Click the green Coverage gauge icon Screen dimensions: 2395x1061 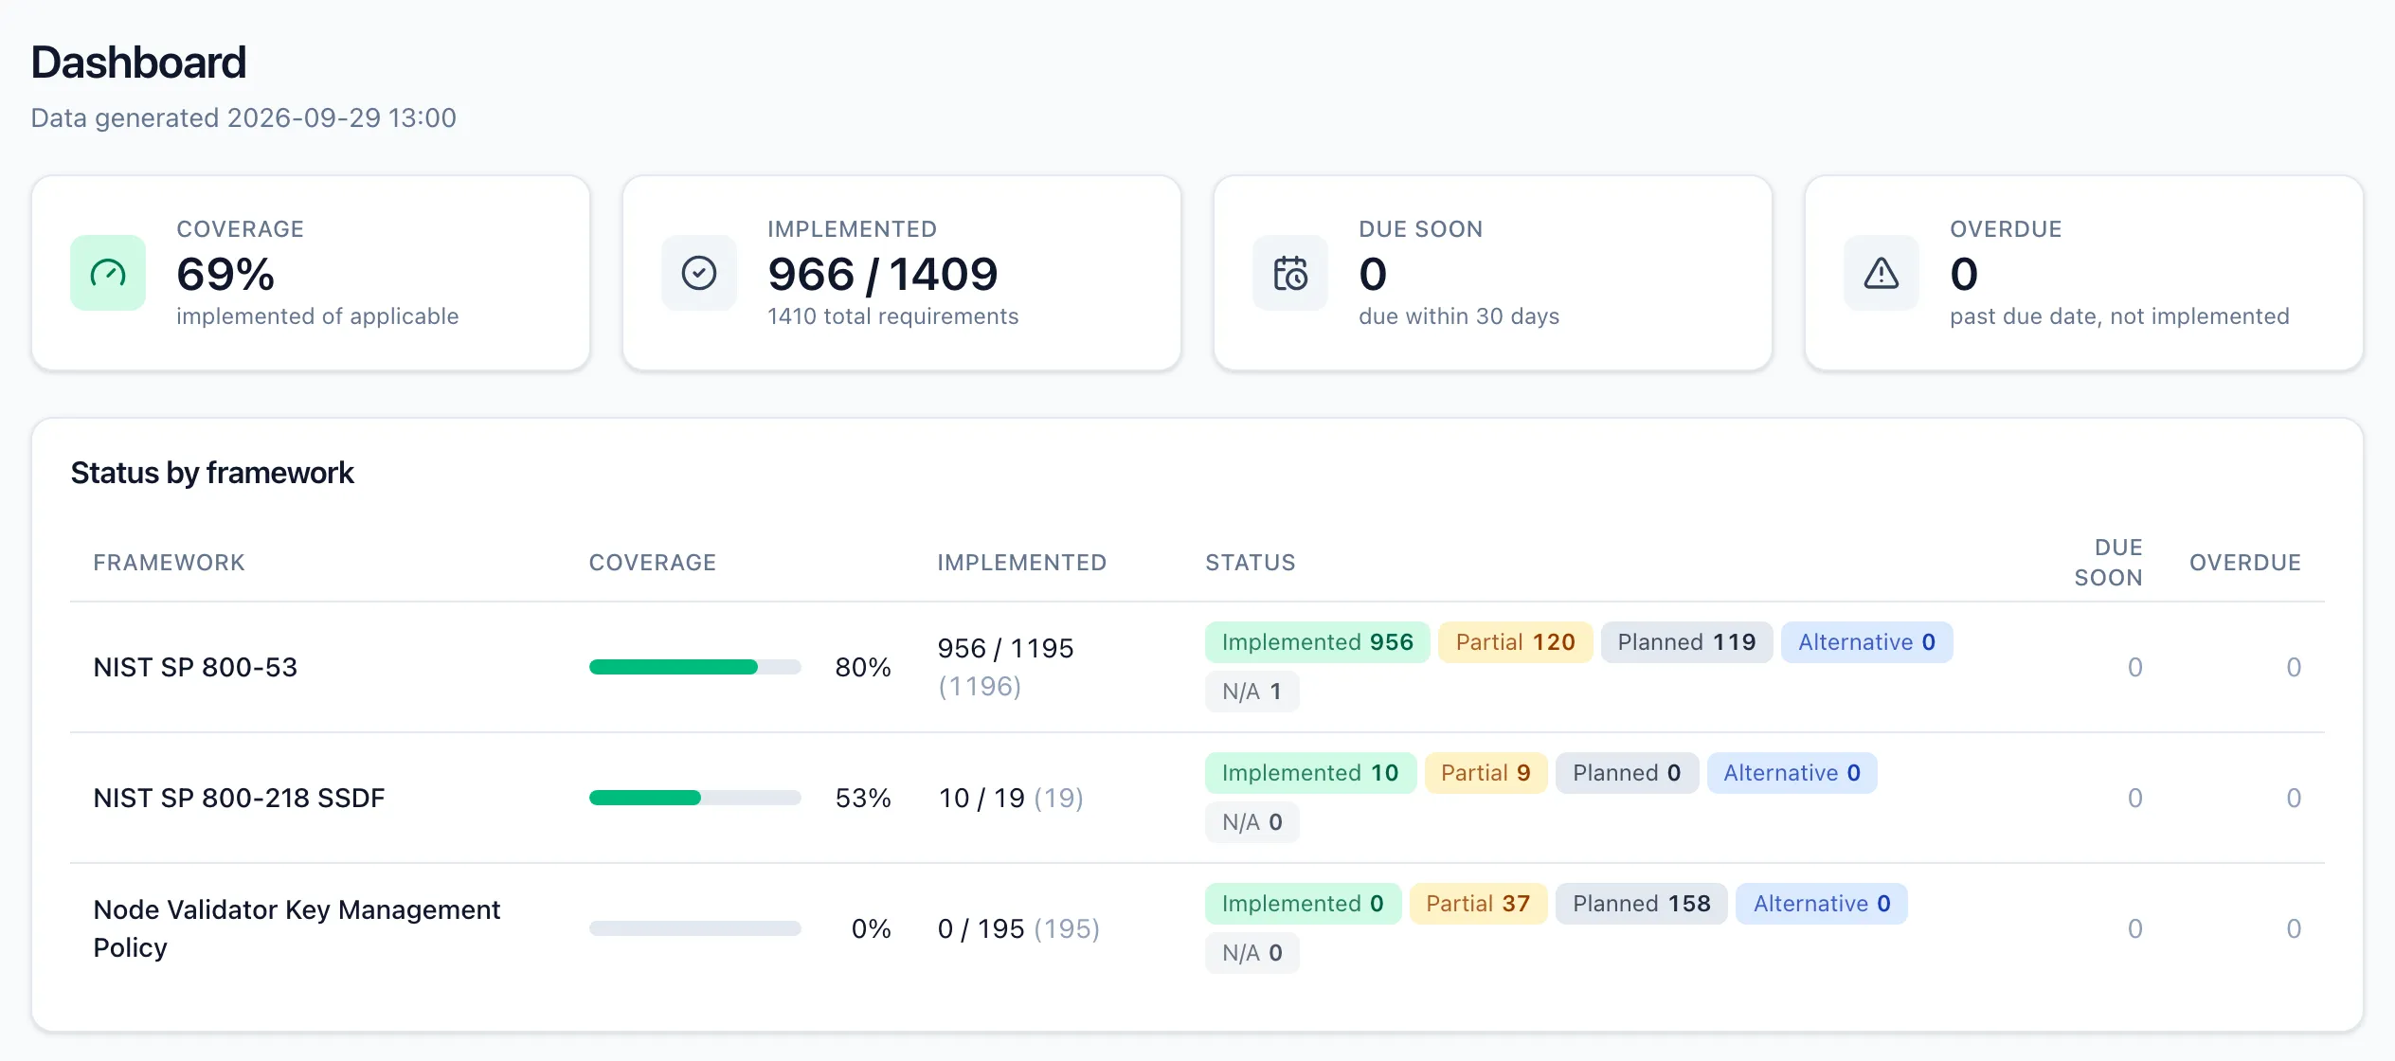click(x=108, y=273)
